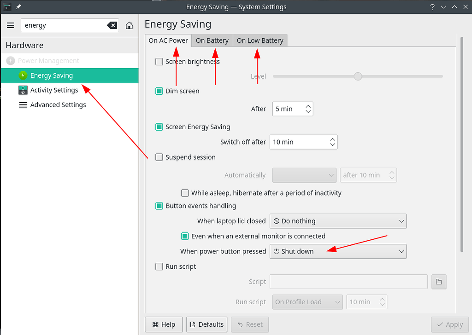
Task: Increase the Switch off after time
Action: coord(332,139)
